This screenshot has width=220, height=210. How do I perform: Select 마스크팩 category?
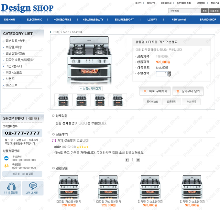click(12, 85)
